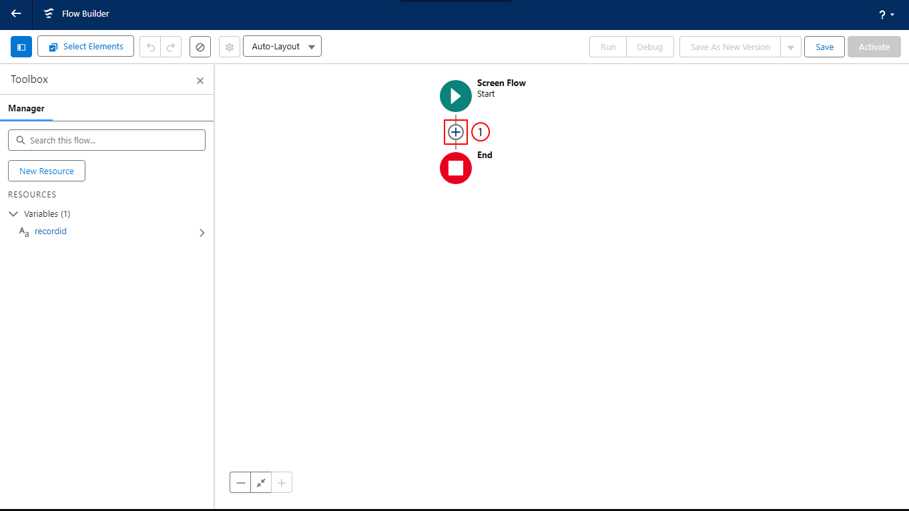Open dropdown arrow beside Save As New Version

click(x=791, y=47)
